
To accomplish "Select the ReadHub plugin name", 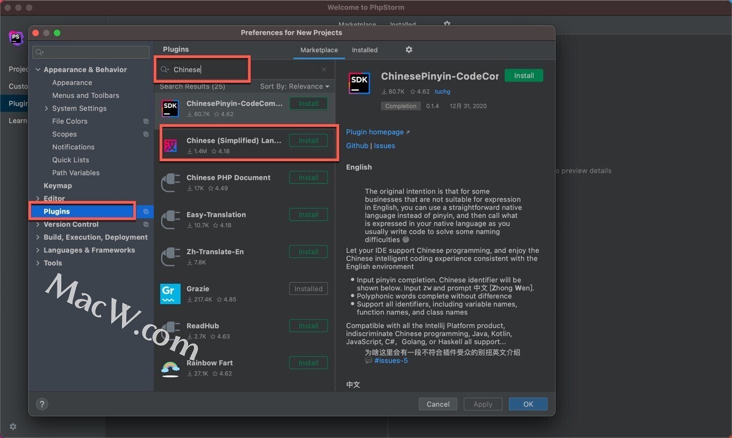I will [203, 326].
